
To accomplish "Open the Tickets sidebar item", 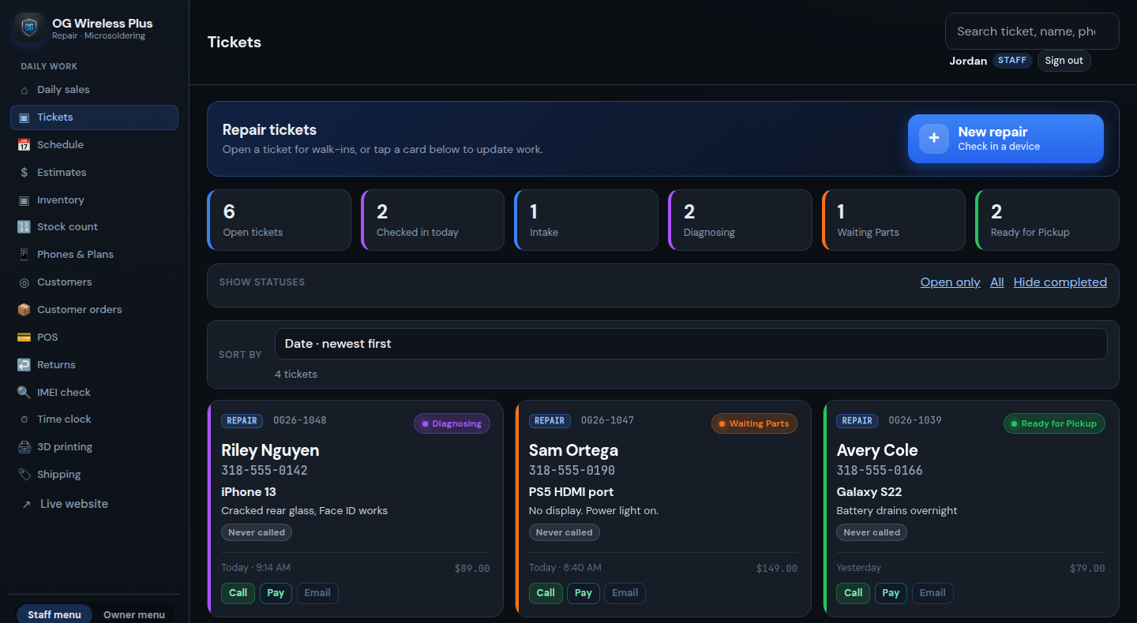I will 94,118.
